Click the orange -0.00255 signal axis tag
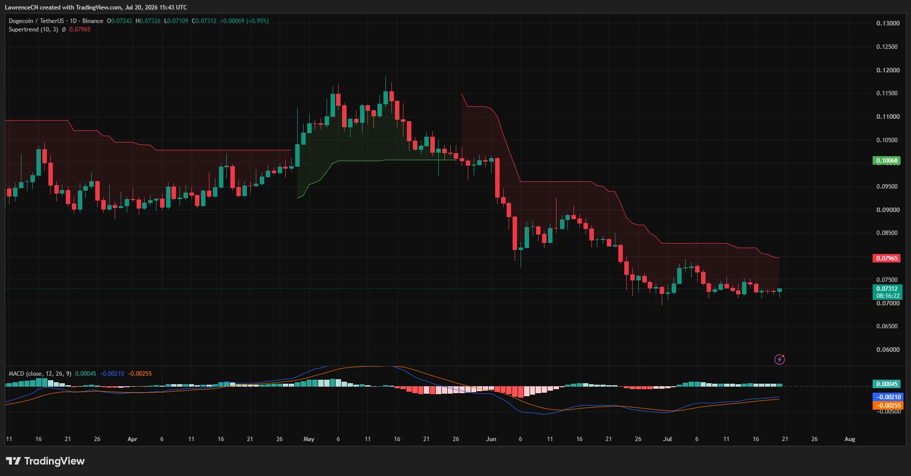The height and width of the screenshot is (476, 911). [x=888, y=406]
